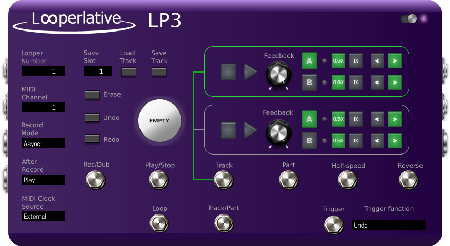The height and width of the screenshot is (246, 450).
Task: Click track 2 part A forward arrow
Action: (x=395, y=119)
